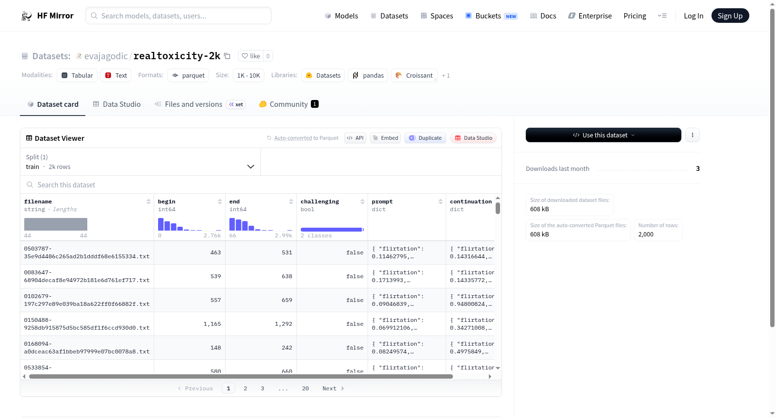Focus the Search this dataset field
776x418 pixels.
coord(261,184)
